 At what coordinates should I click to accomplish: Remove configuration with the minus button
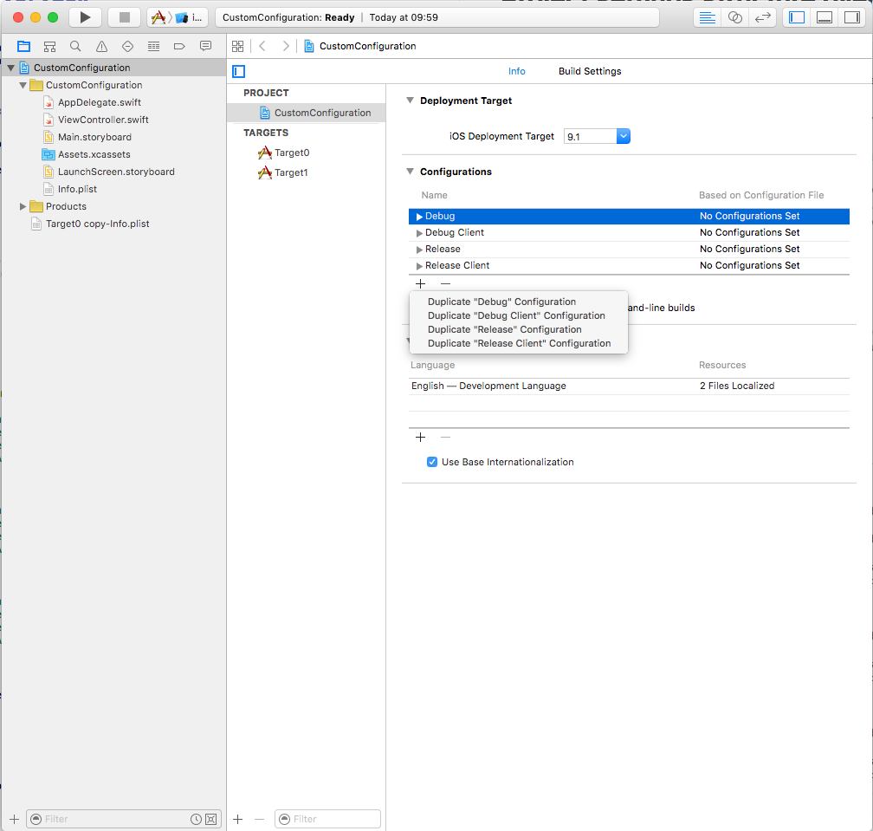click(x=445, y=283)
